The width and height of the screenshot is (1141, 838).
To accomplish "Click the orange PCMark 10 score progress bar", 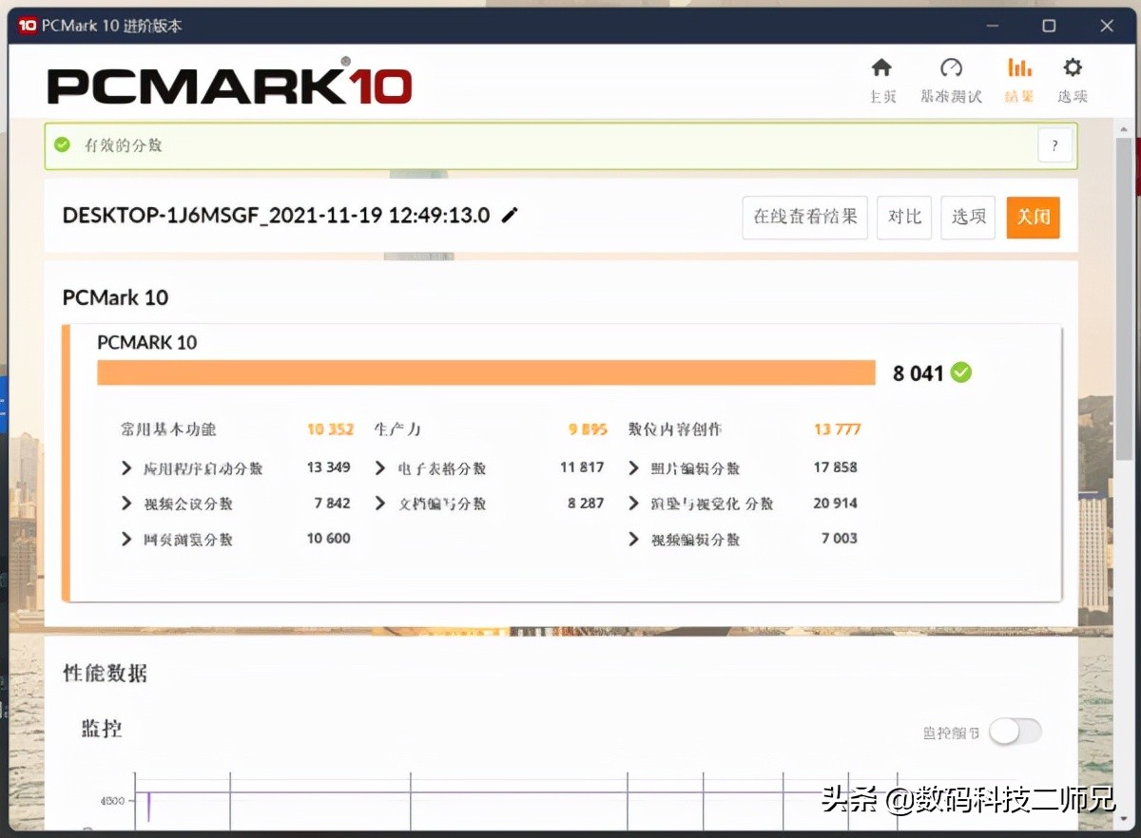I will click(x=485, y=372).
